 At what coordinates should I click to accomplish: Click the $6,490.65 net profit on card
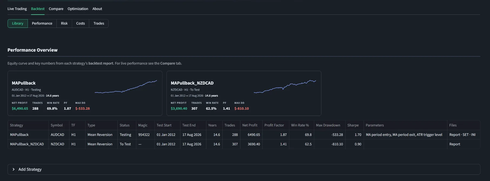(20, 108)
